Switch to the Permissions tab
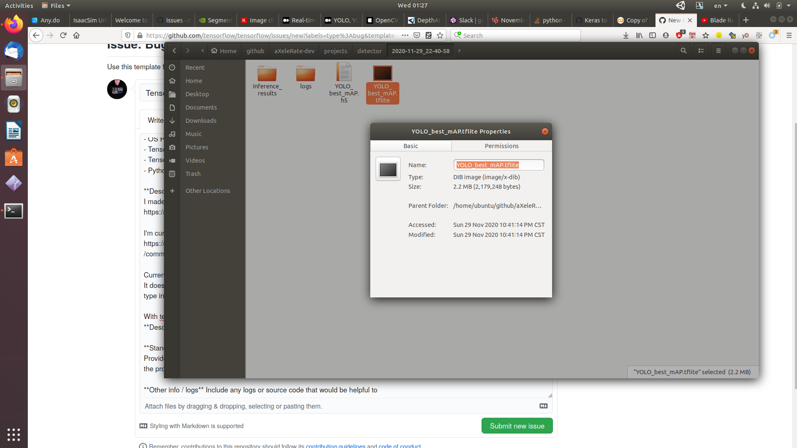The width and height of the screenshot is (797, 448). (x=501, y=146)
